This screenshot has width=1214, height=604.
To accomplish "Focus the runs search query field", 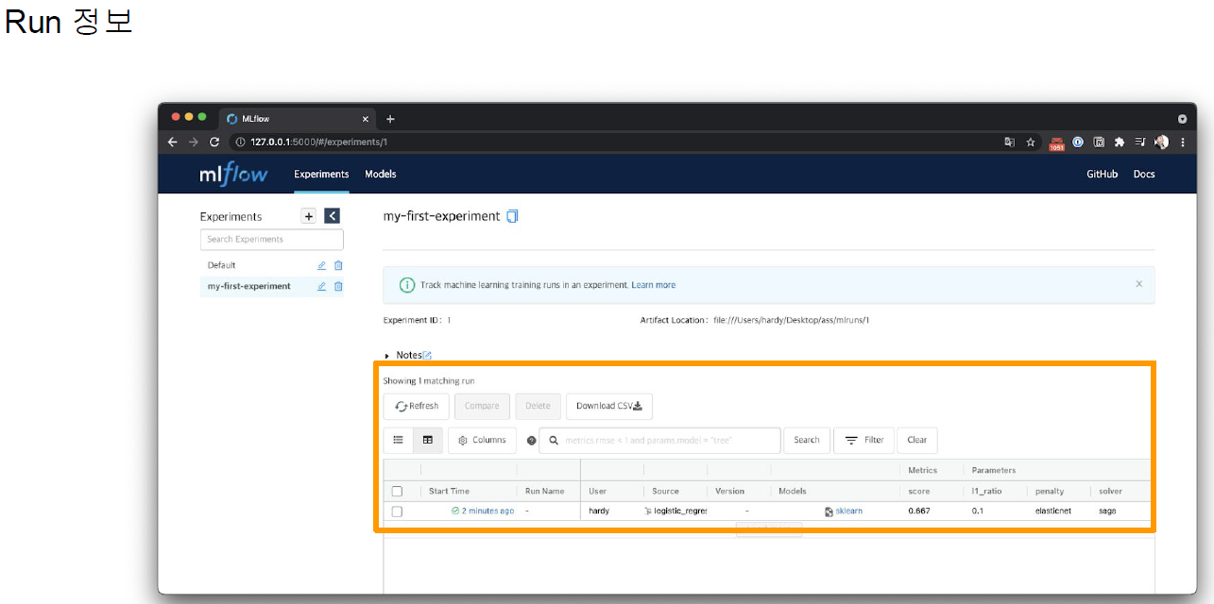I will (659, 441).
